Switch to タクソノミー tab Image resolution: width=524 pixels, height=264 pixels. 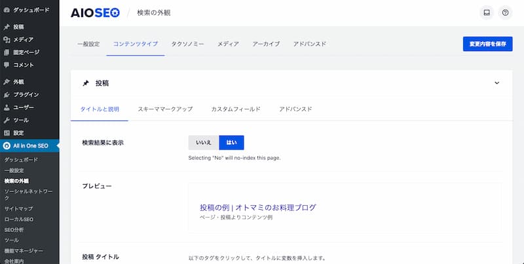pos(187,44)
